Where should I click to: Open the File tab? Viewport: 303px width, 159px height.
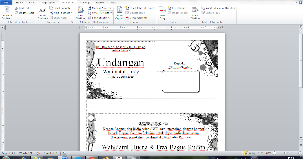click(x=6, y=2)
